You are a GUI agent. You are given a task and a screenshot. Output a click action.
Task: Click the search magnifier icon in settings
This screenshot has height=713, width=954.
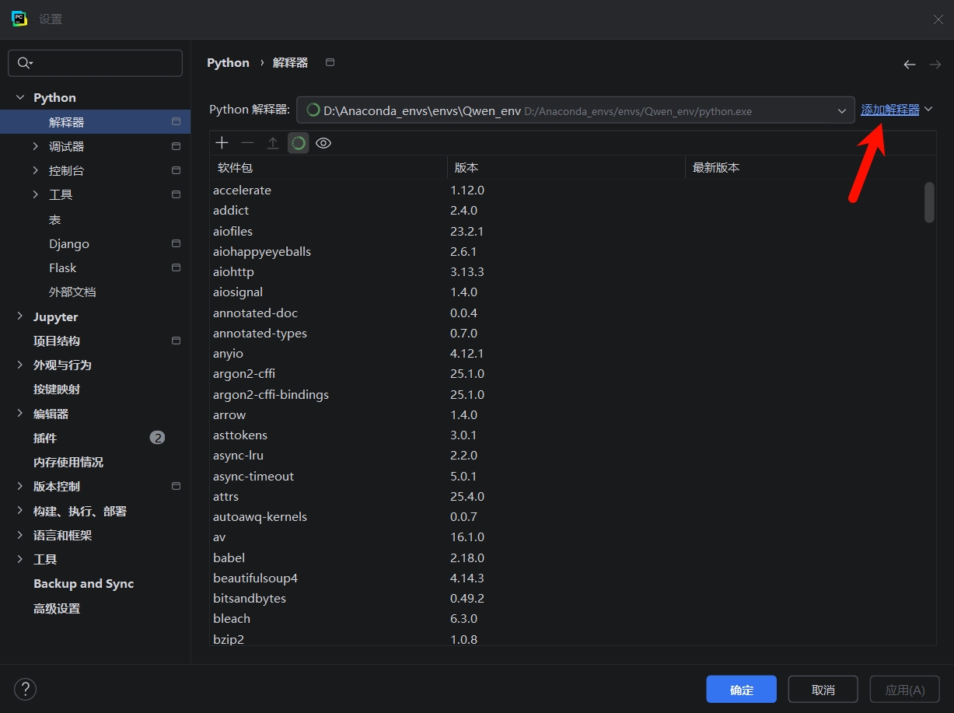coord(24,63)
